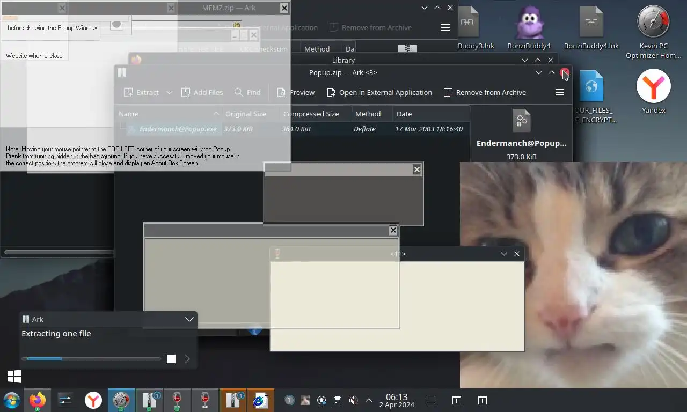Close the light gray popup window
This screenshot has height=412, width=687.
(393, 230)
